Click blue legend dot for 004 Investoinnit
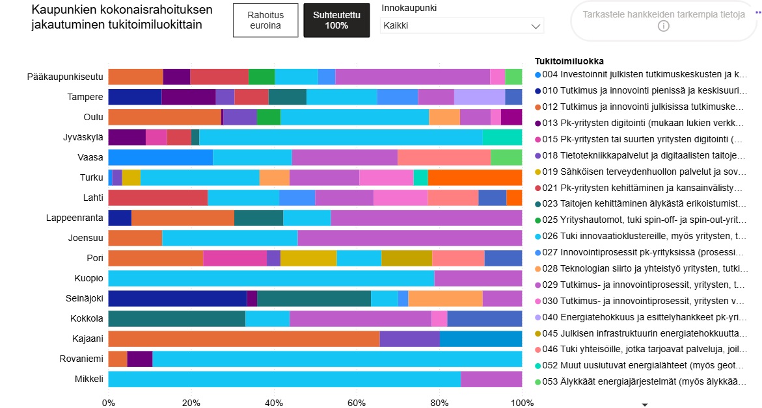Screen dimensions: 762x408 coord(537,74)
